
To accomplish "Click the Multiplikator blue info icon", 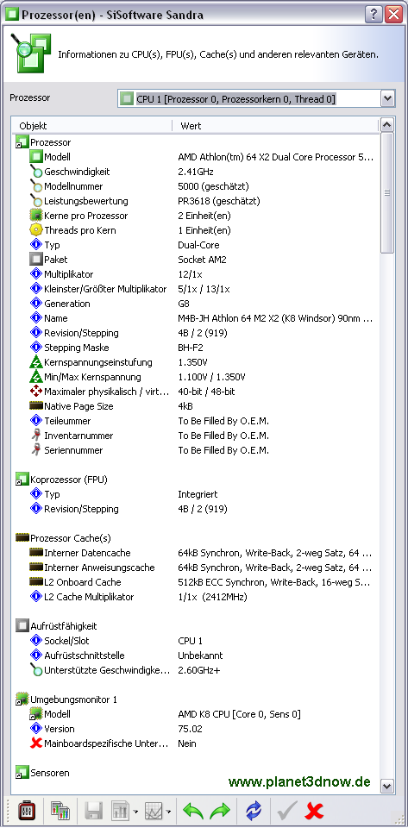I will (36, 274).
